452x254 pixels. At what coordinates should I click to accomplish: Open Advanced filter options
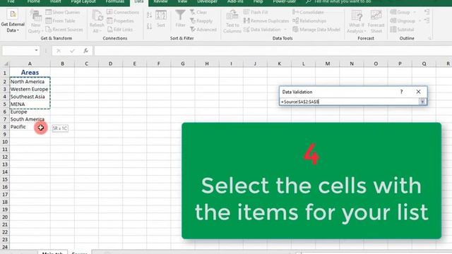pos(203,30)
